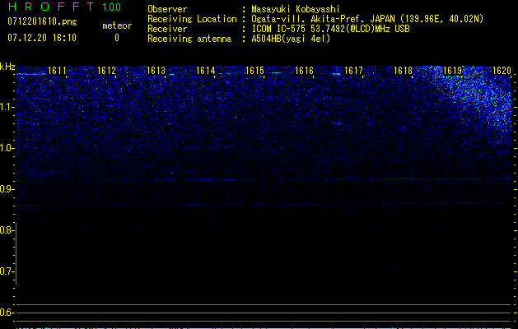Click the 1619 time marker
The width and height of the screenshot is (518, 329).
[x=452, y=71]
